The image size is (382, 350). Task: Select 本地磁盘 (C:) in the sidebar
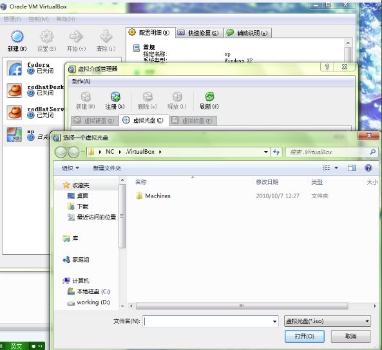(x=89, y=291)
